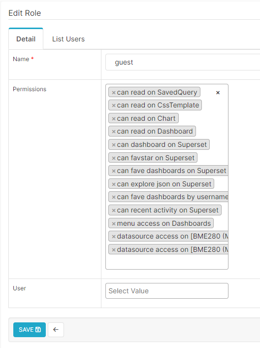This screenshot has height=348, width=260.
Task: Remove the 'can read on CssTemplate' permission tag
Action: coord(114,105)
